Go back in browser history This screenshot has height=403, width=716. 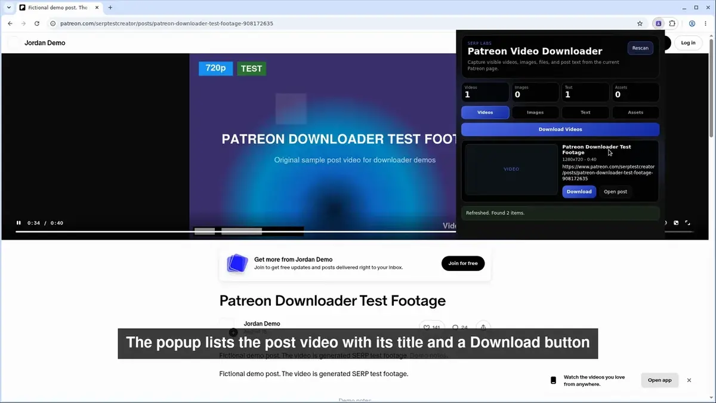coord(10,23)
